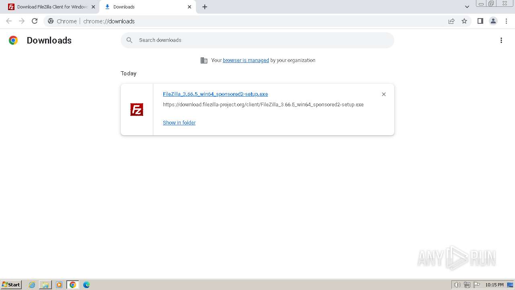Minimize the Chrome window
The height and width of the screenshot is (290, 515).
(x=481, y=4)
